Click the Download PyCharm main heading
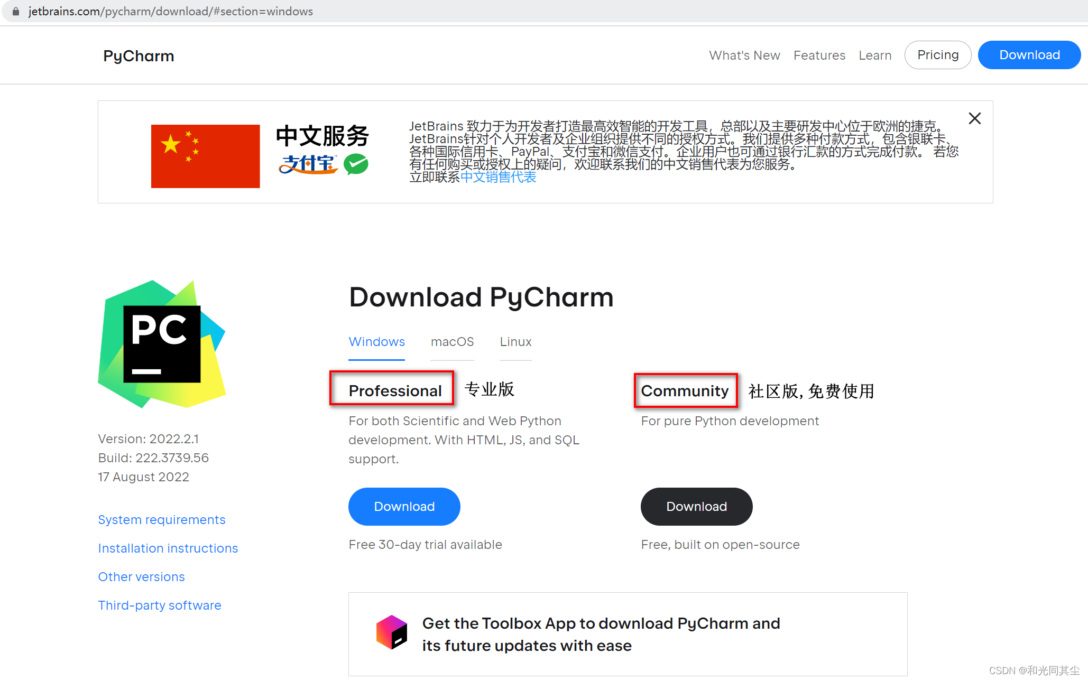 click(x=481, y=297)
